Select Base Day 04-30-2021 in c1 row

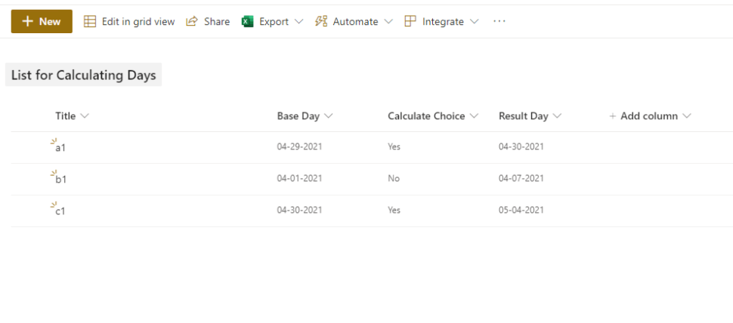300,210
